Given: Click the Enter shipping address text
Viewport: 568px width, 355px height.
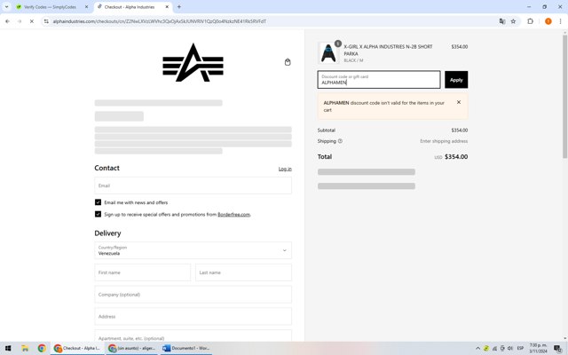Looking at the screenshot, I should coord(444,141).
